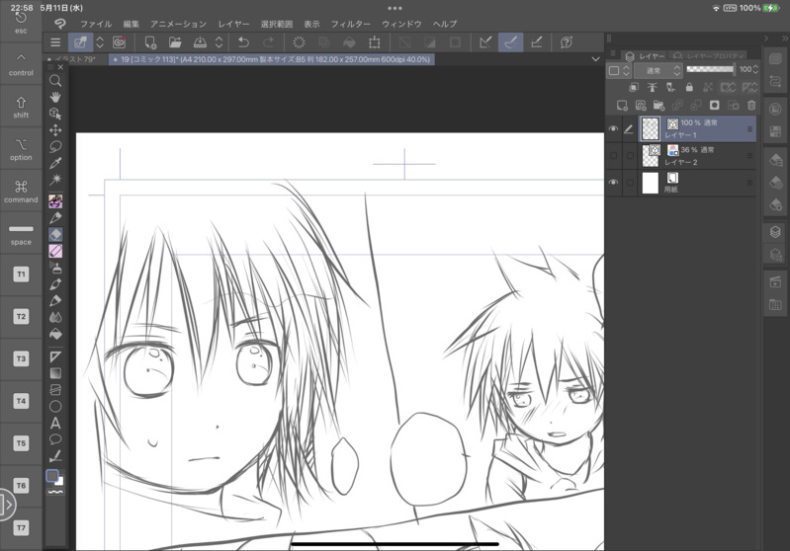
Task: Click the Open file folder icon
Action: tap(175, 42)
